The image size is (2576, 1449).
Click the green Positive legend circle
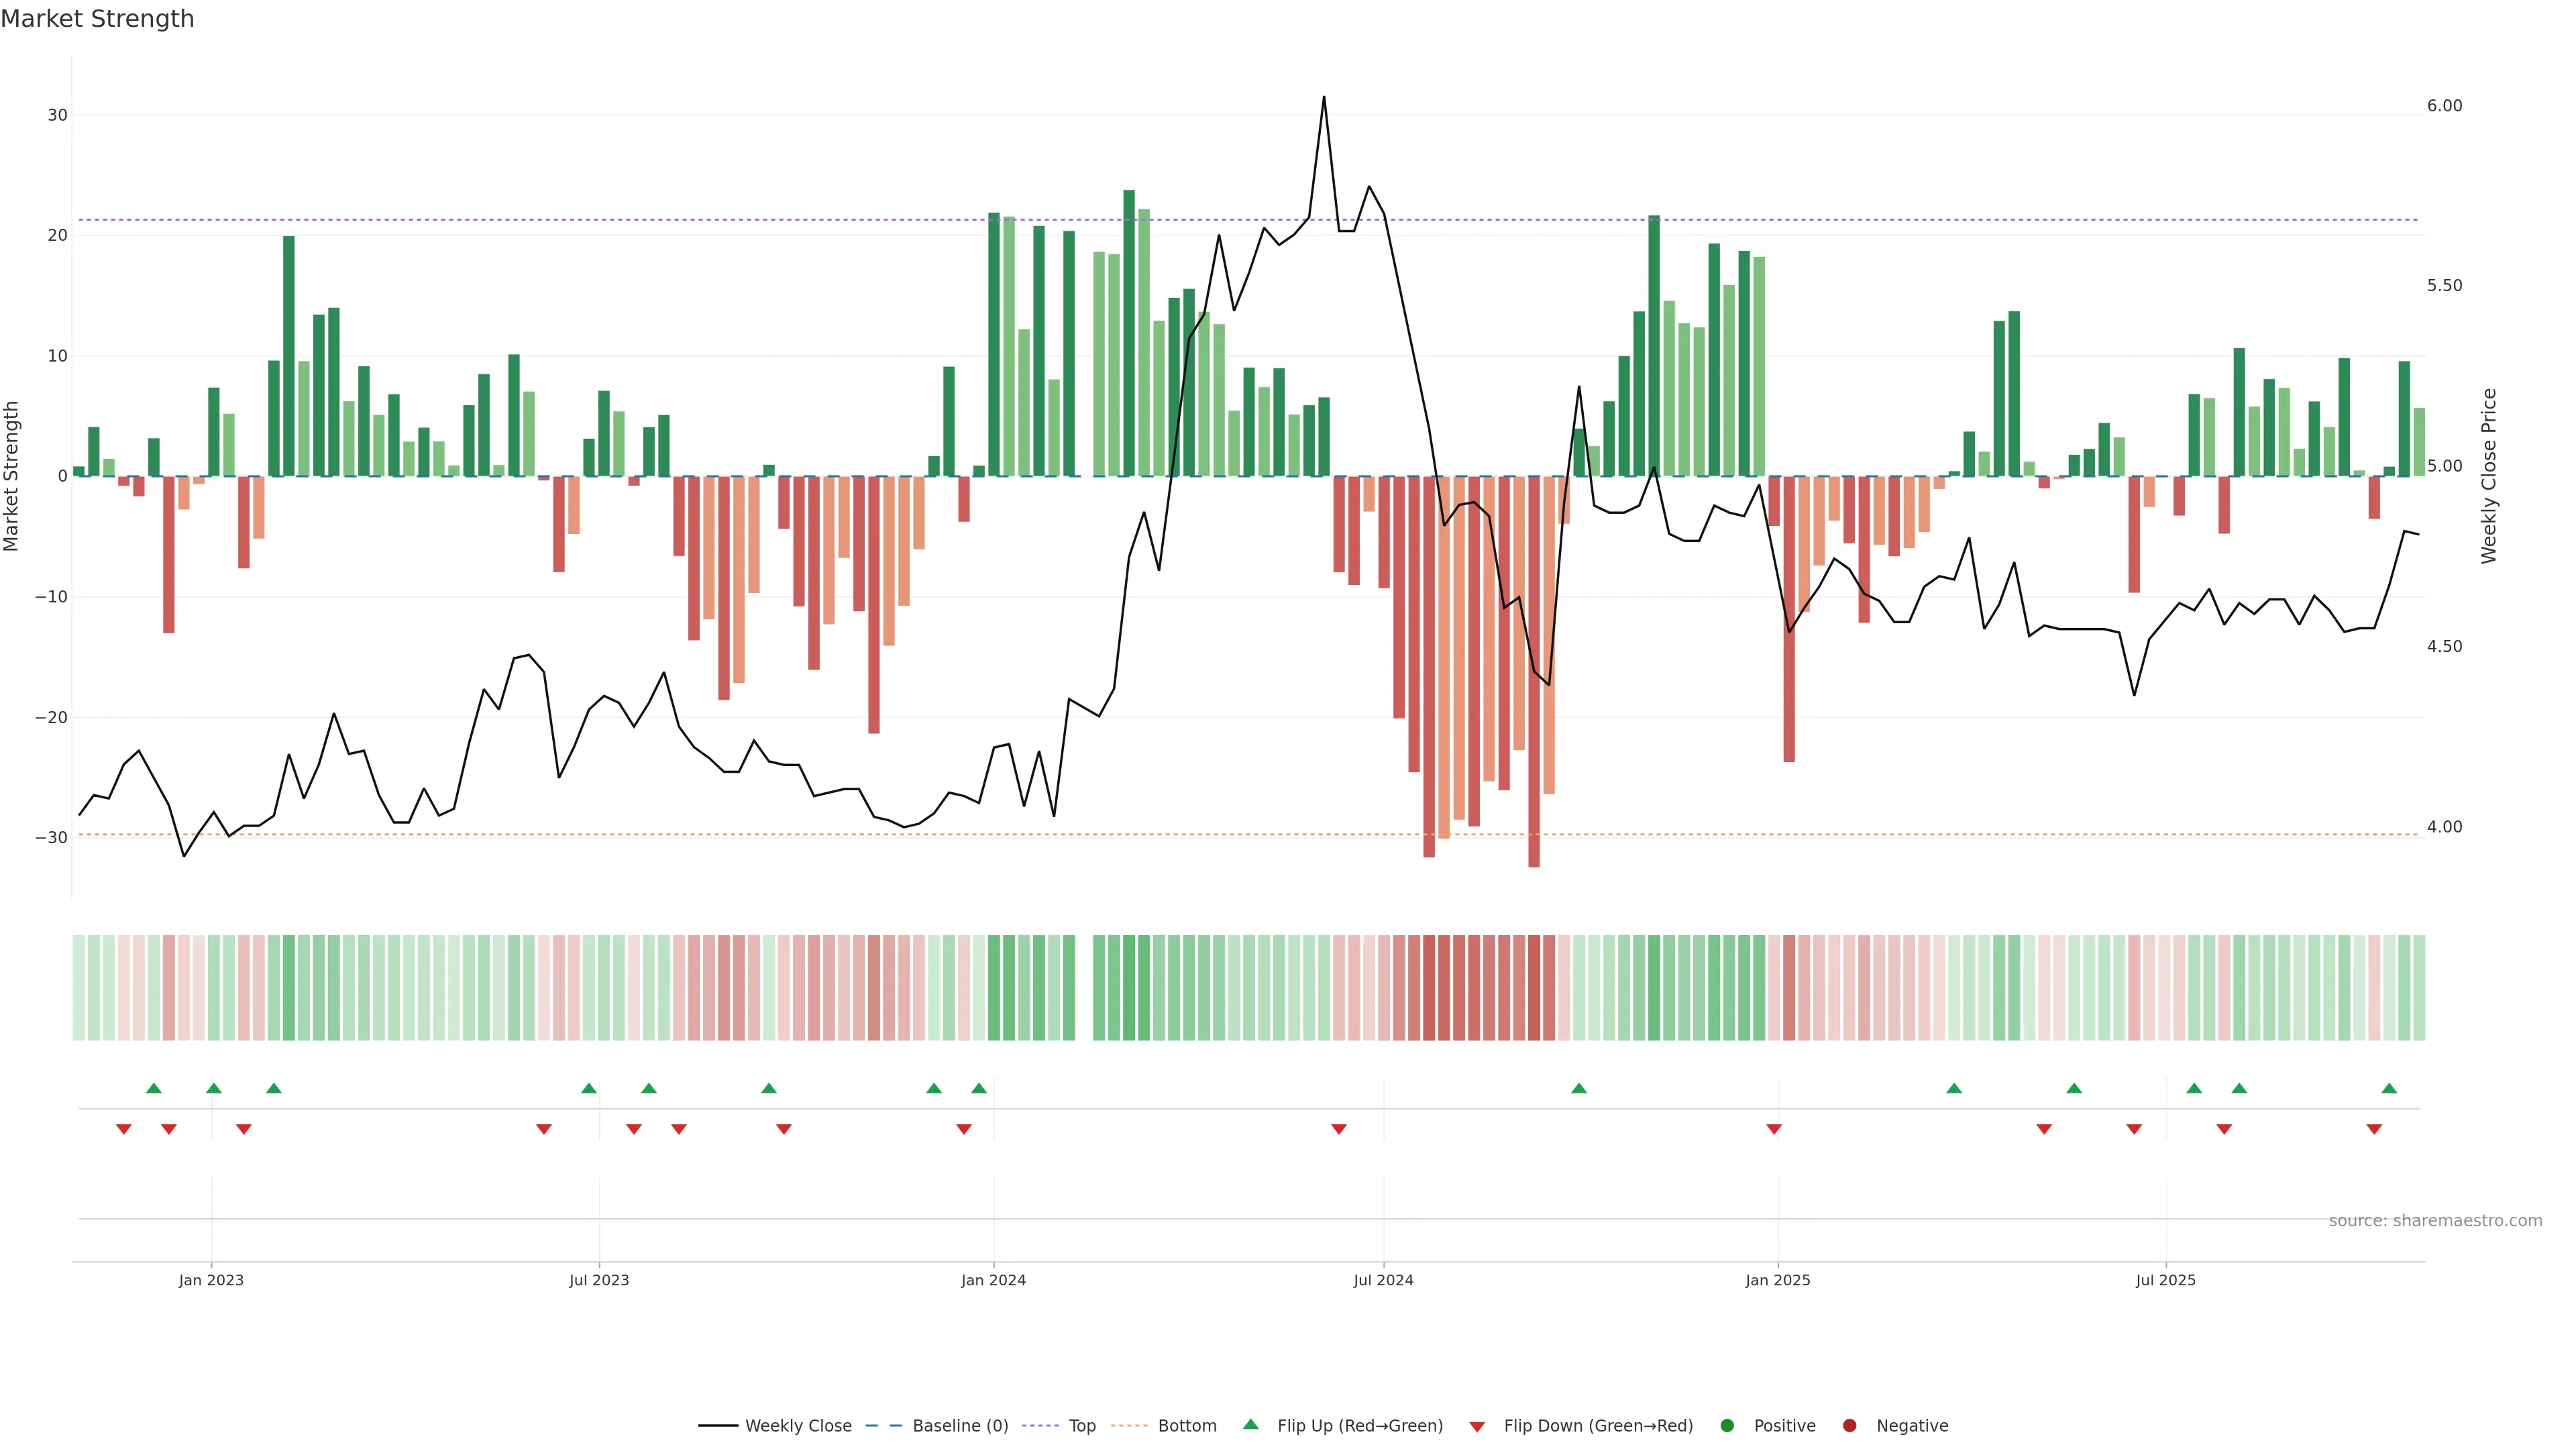1727,1425
